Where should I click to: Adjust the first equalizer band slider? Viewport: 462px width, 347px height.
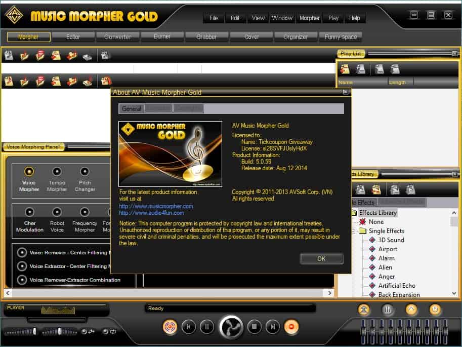click(x=364, y=332)
